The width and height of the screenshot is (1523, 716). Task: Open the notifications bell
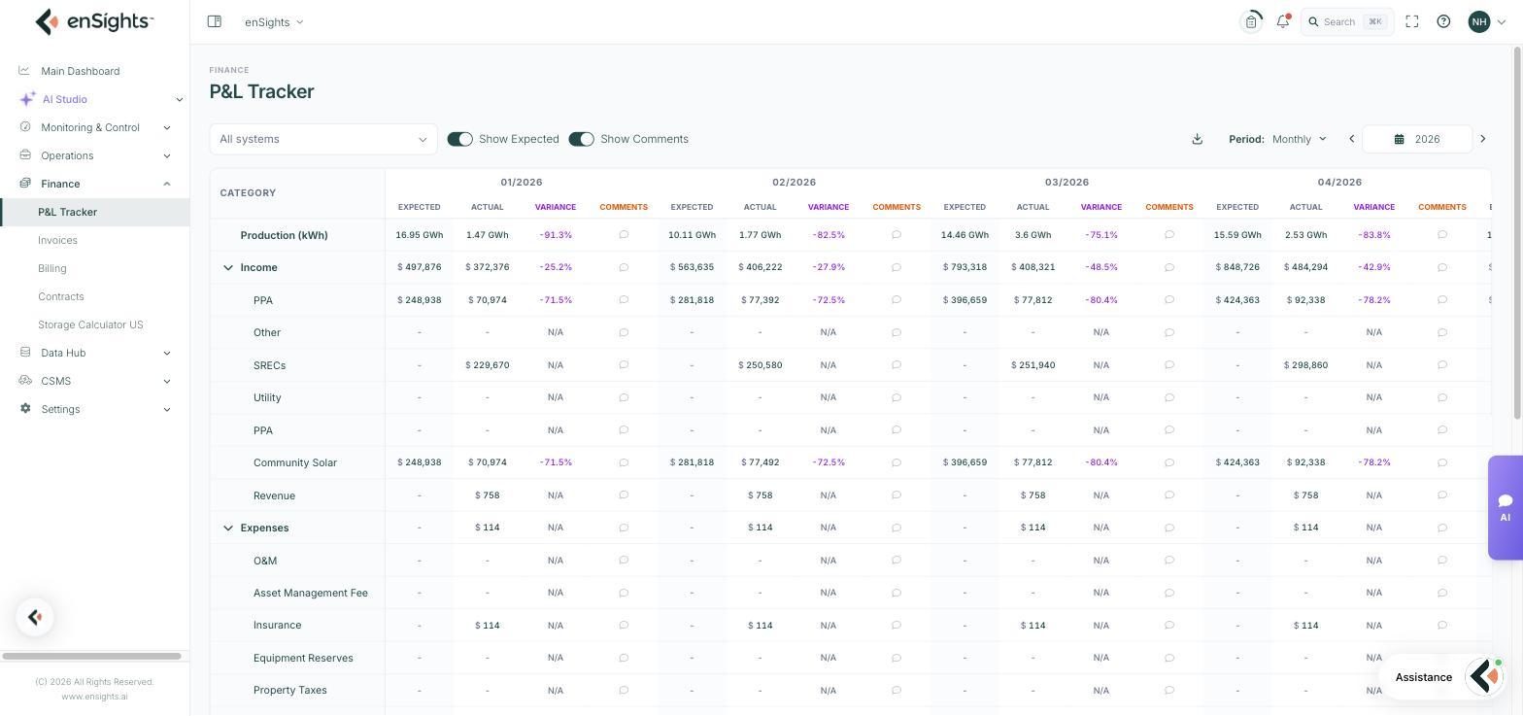[x=1283, y=21]
